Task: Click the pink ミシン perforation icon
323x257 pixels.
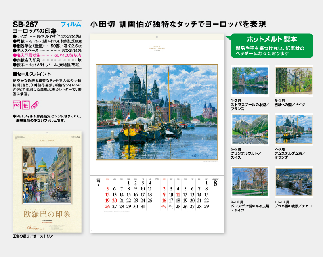Action: [17, 105]
